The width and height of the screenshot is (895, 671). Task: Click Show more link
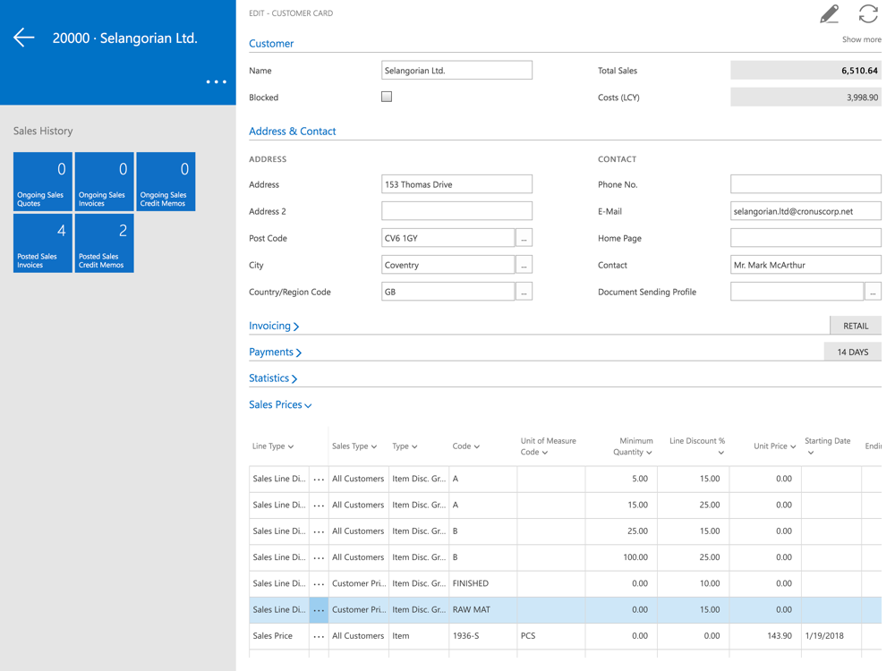click(861, 39)
